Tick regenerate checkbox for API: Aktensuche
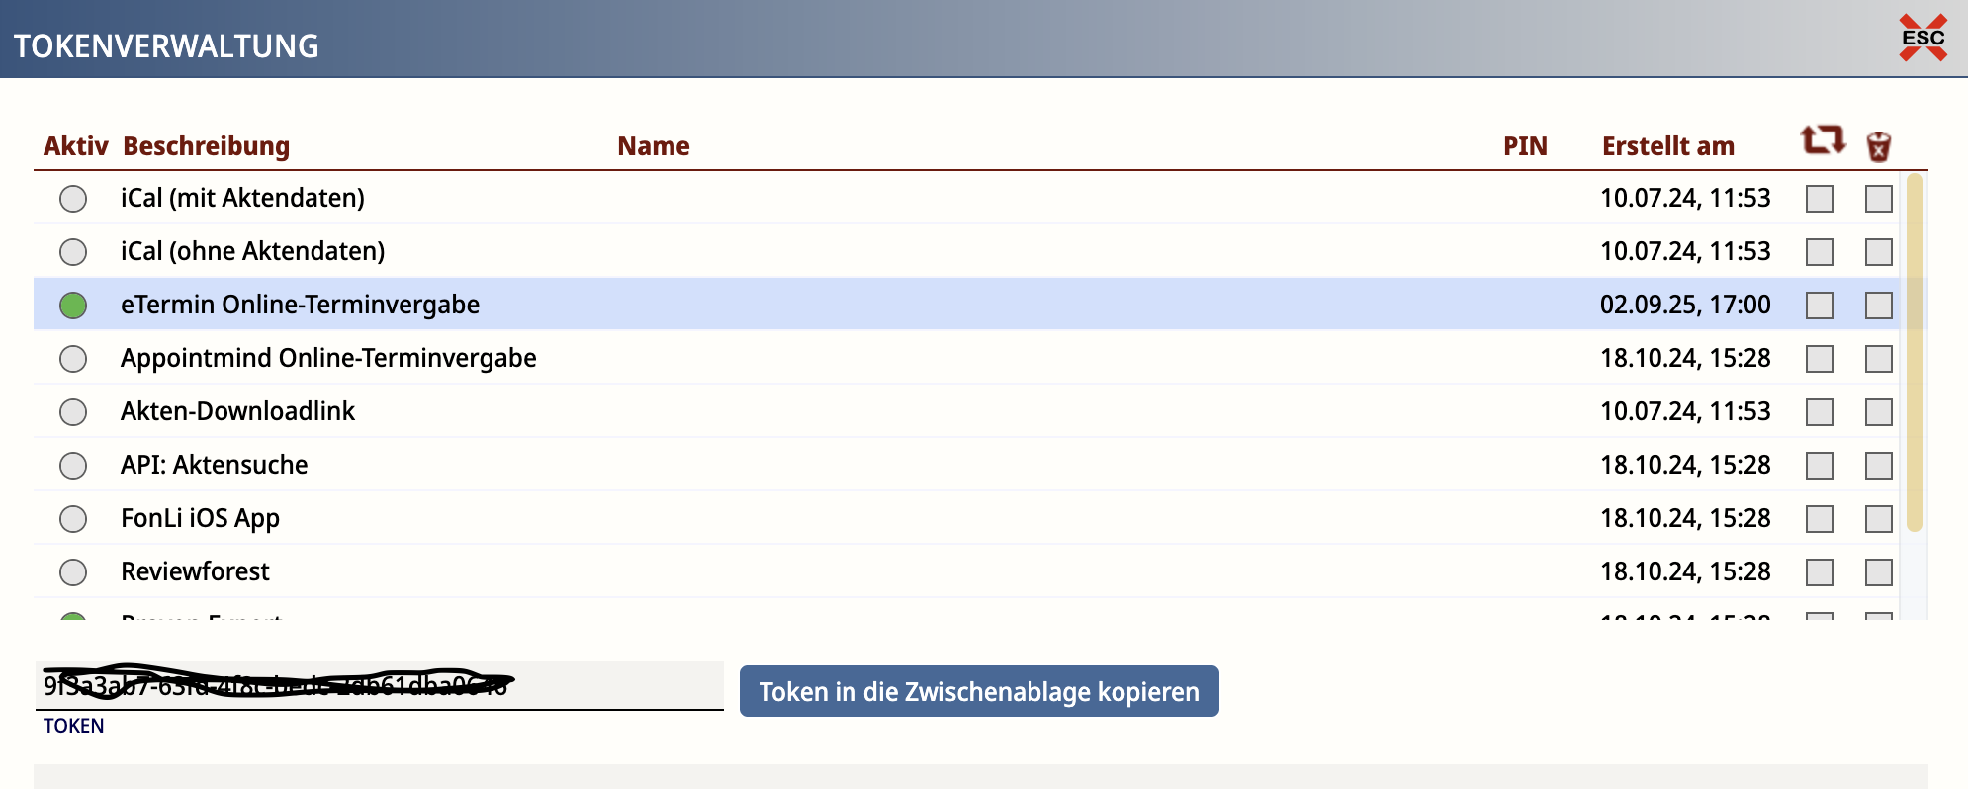Viewport: 1968px width, 789px height. [x=1819, y=466]
